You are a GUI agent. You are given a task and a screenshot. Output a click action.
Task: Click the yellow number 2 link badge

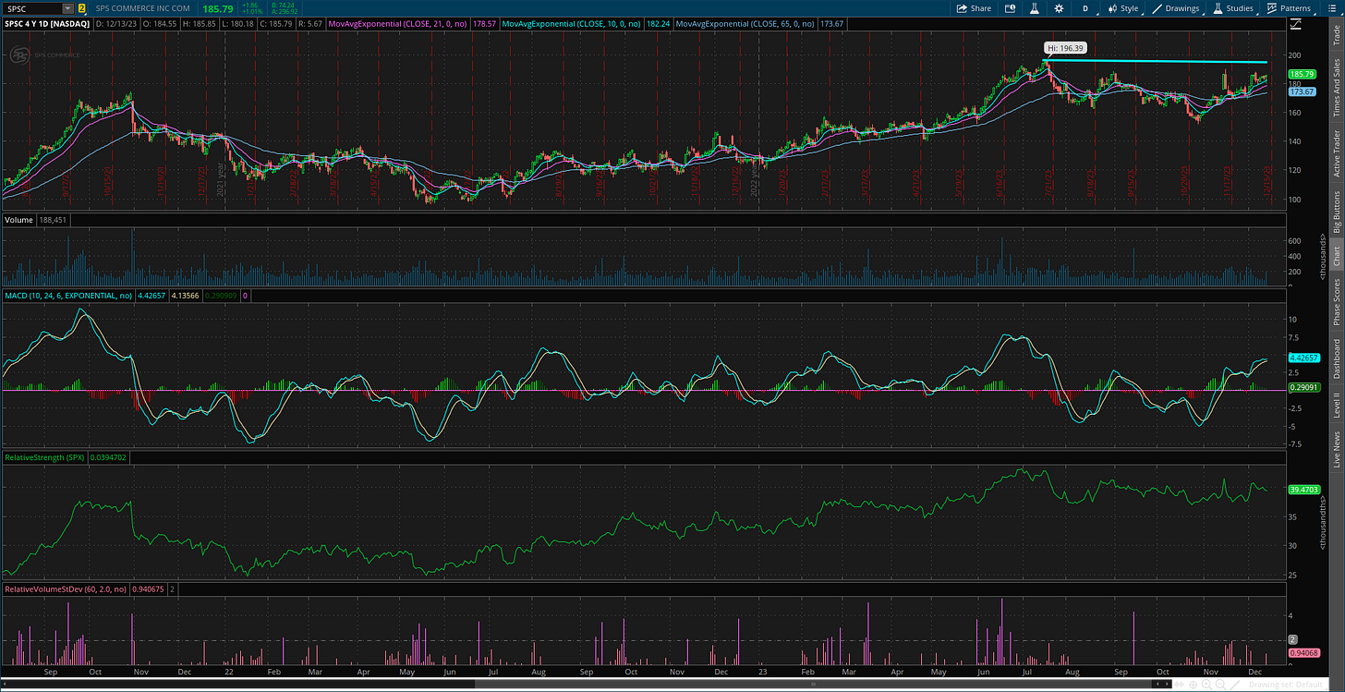click(x=81, y=8)
